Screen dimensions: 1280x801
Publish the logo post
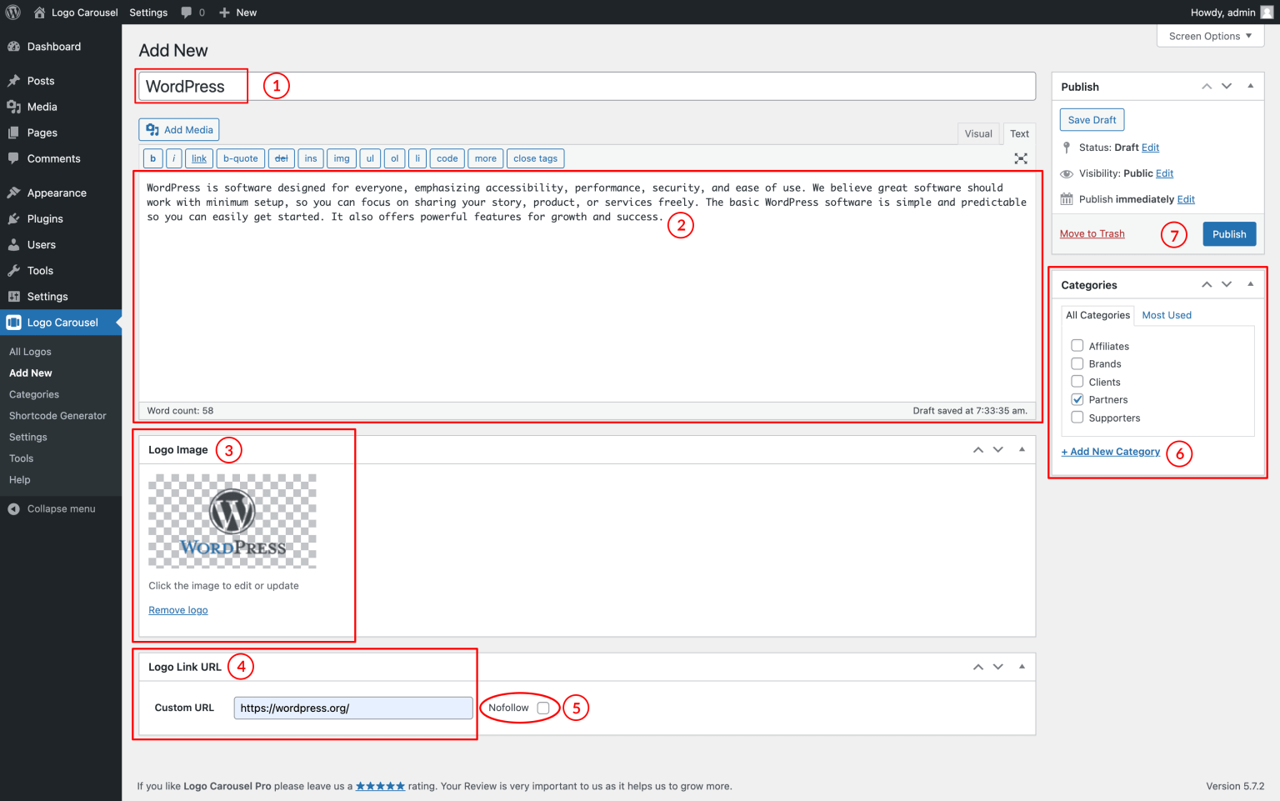1229,233
